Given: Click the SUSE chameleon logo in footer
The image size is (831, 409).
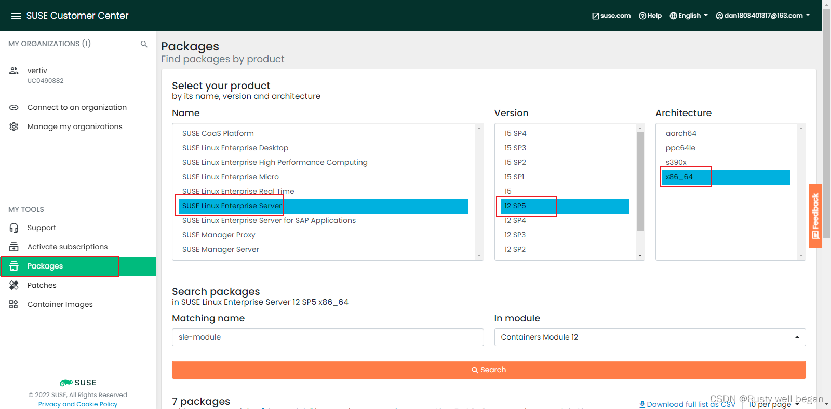Looking at the screenshot, I should [x=66, y=383].
